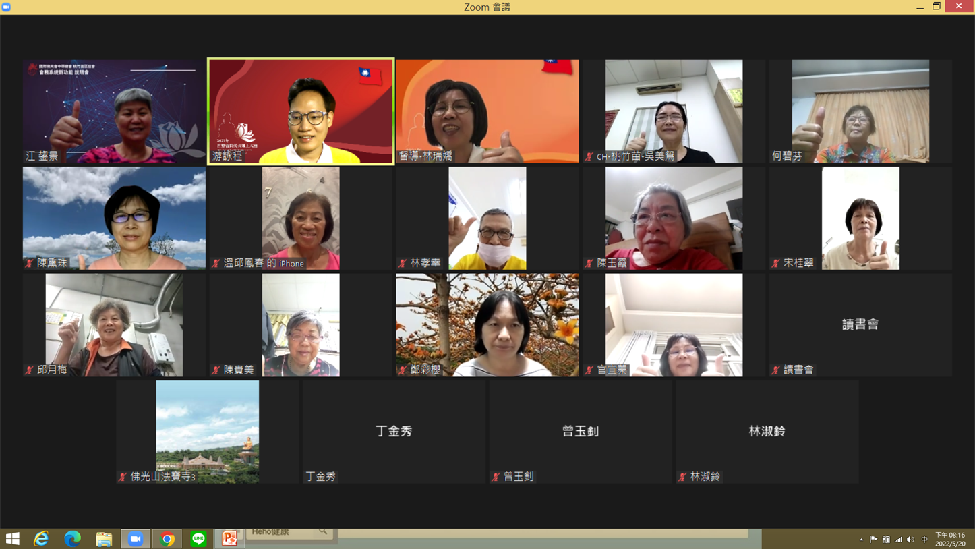The image size is (975, 549).
Task: Open the Windows Start menu
Action: [12, 538]
